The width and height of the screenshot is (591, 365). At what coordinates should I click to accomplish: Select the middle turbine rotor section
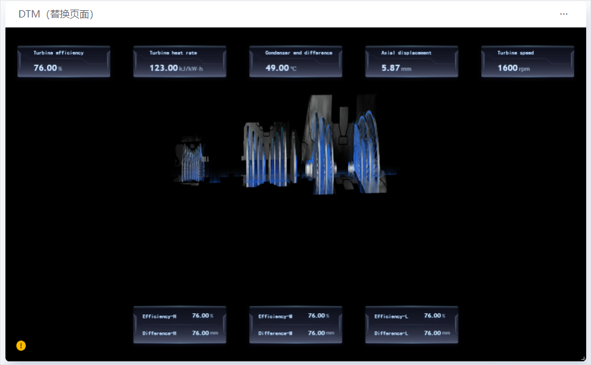pos(270,155)
